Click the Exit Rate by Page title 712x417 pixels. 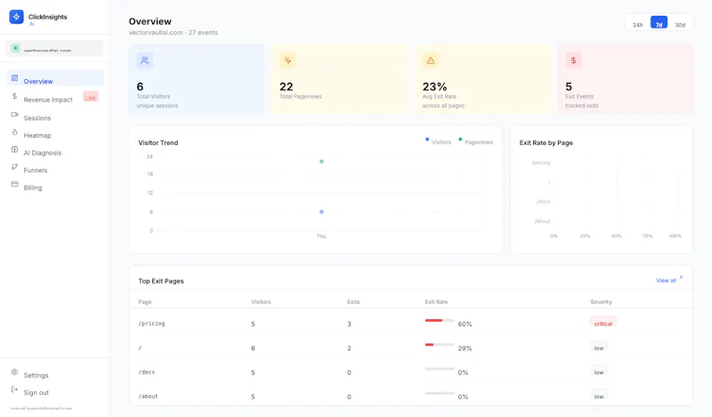546,142
